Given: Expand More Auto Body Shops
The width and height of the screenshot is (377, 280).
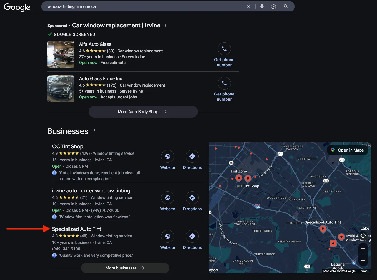Looking at the screenshot, I should (143, 112).
